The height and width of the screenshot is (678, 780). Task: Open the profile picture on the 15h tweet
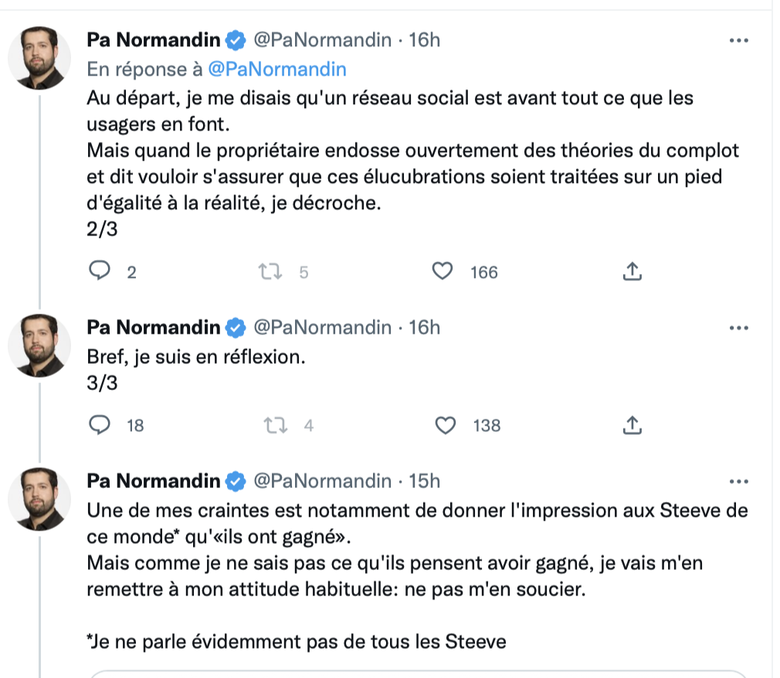pos(40,500)
